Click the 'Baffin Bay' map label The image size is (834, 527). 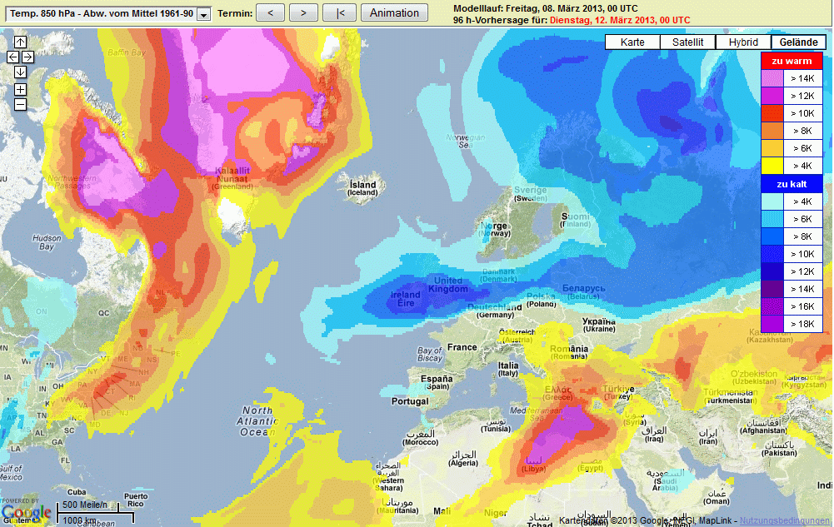(x=127, y=52)
